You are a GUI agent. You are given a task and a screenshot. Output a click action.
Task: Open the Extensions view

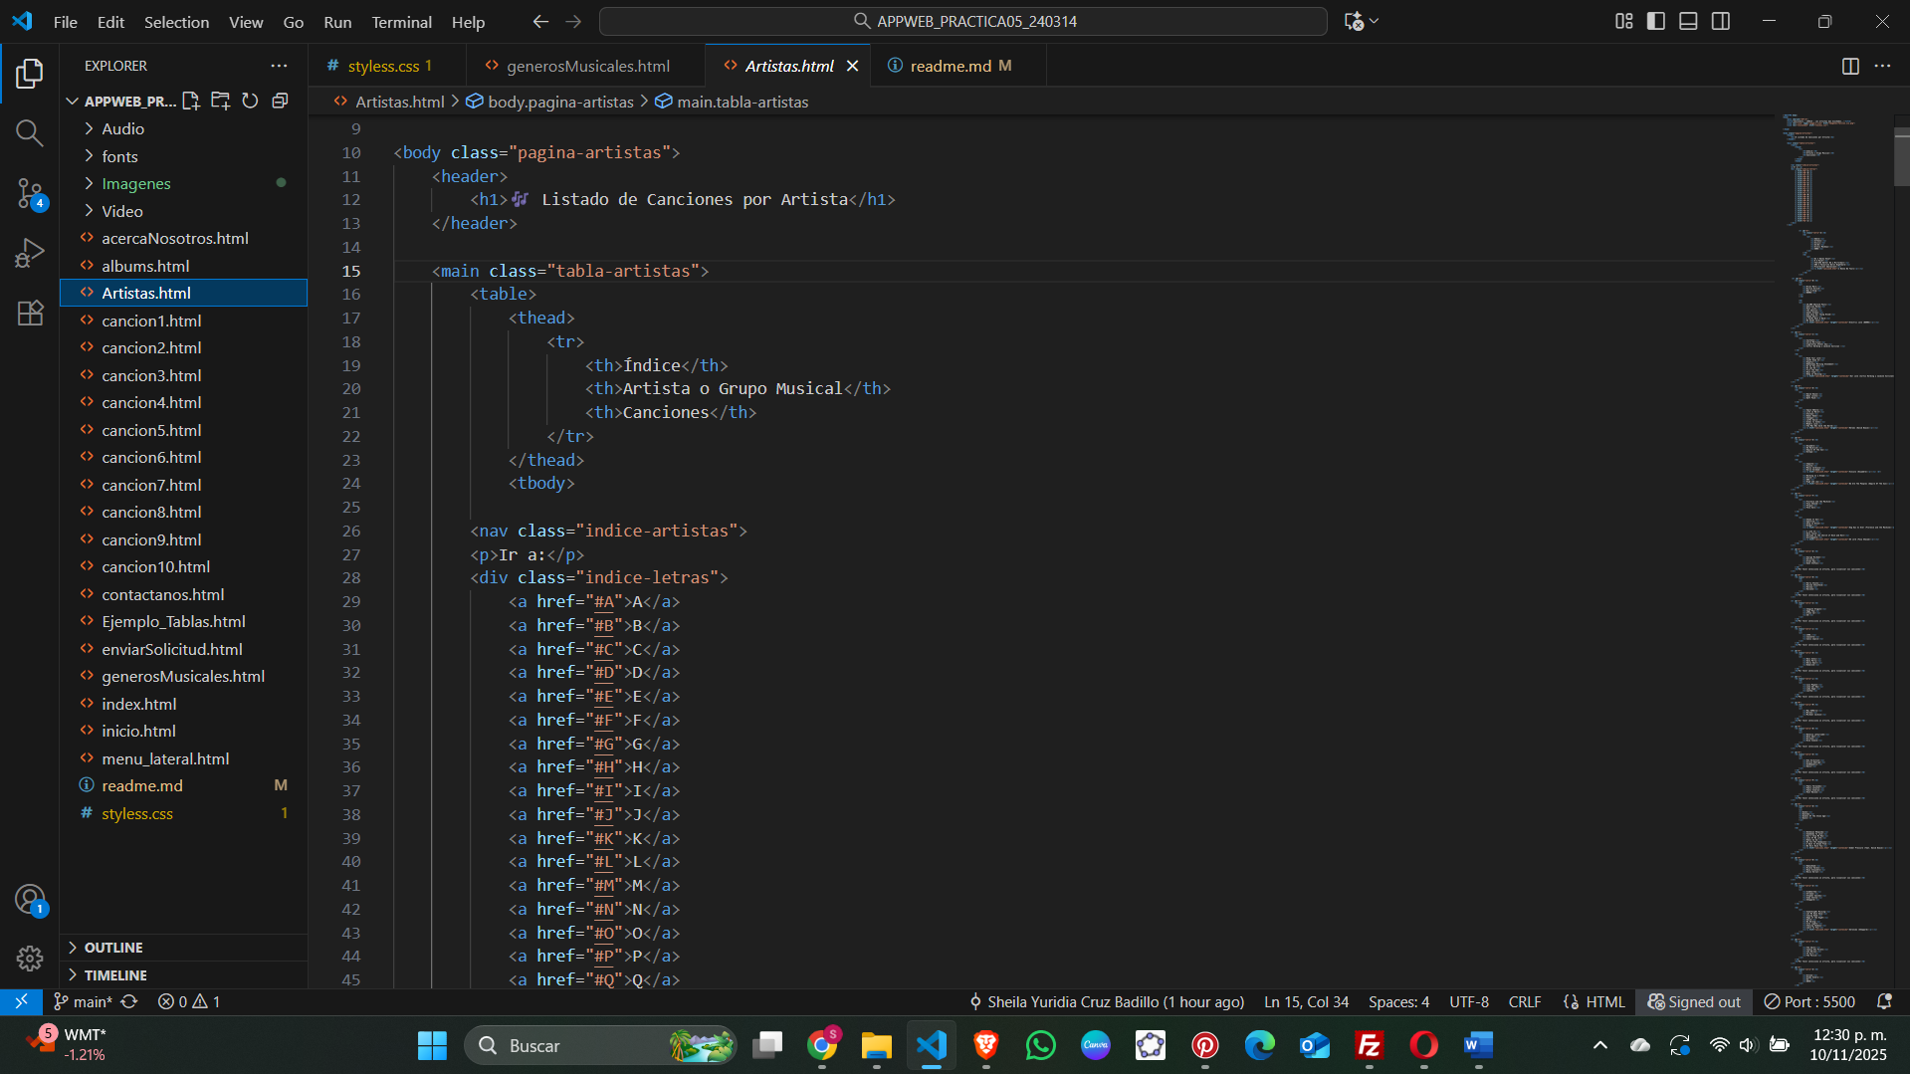(x=30, y=314)
